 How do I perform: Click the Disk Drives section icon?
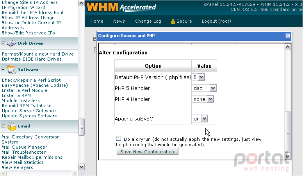[x=12, y=43]
